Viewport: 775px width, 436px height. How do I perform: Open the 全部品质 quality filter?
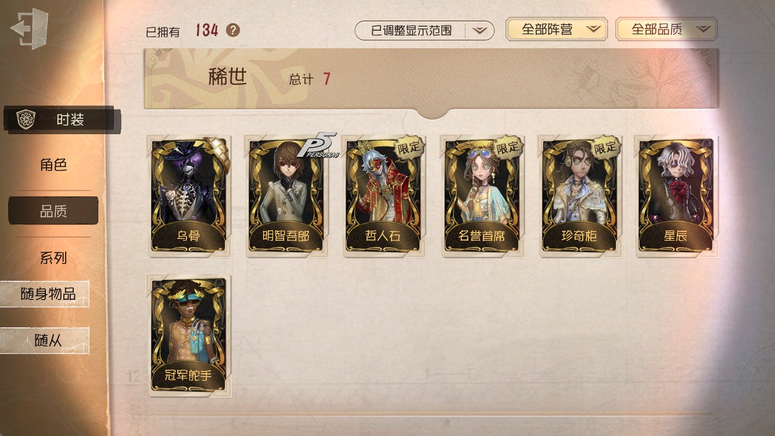click(x=666, y=29)
